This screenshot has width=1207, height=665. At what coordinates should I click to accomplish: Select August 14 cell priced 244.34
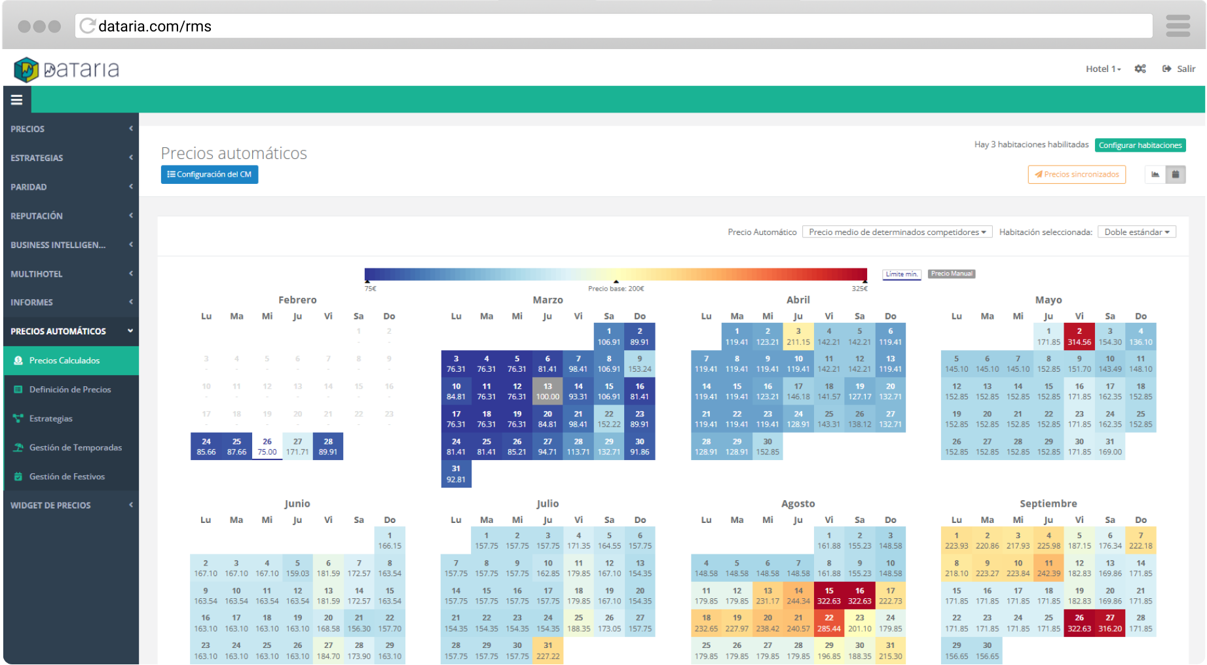click(x=798, y=596)
